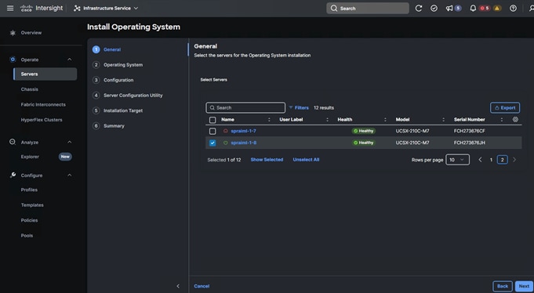Uncheck the spraiml-1-8 row checkbox
Screen dimensions: 534x293
click(x=213, y=143)
